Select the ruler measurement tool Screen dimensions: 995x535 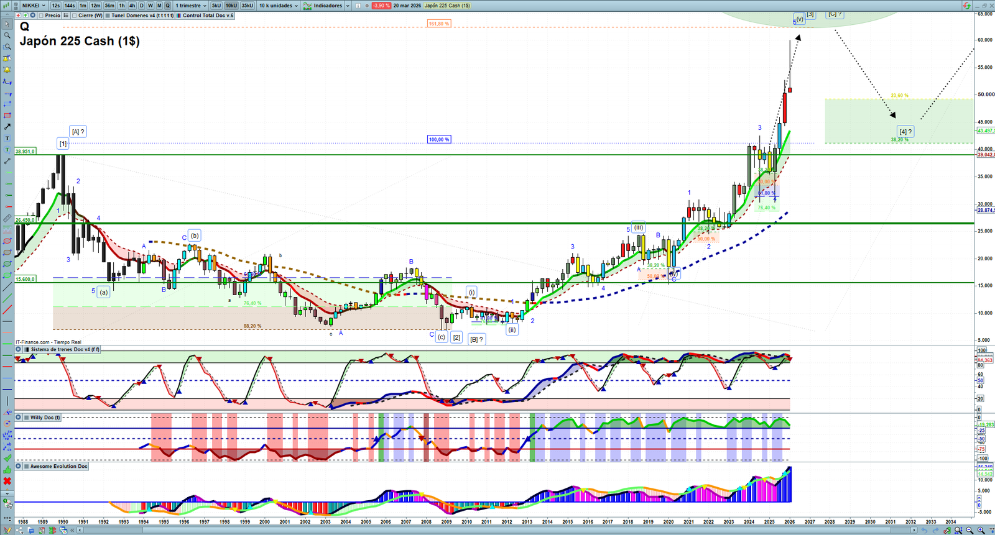click(7, 218)
